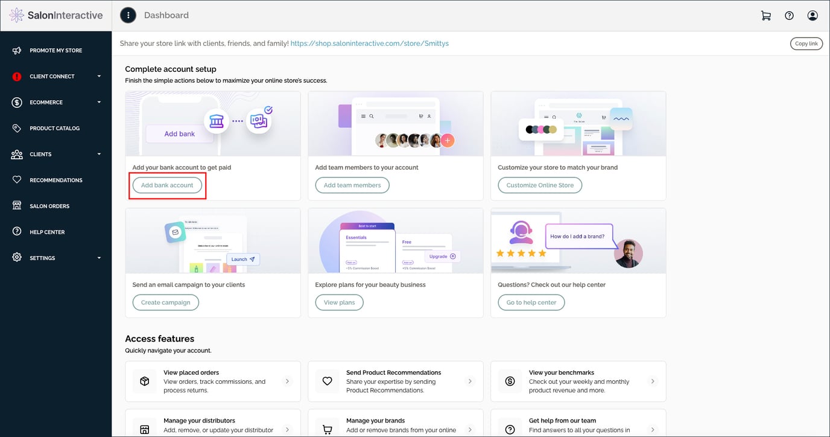Expand the Settings sidebar menu arrow
Image resolution: width=830 pixels, height=437 pixels.
pos(99,258)
